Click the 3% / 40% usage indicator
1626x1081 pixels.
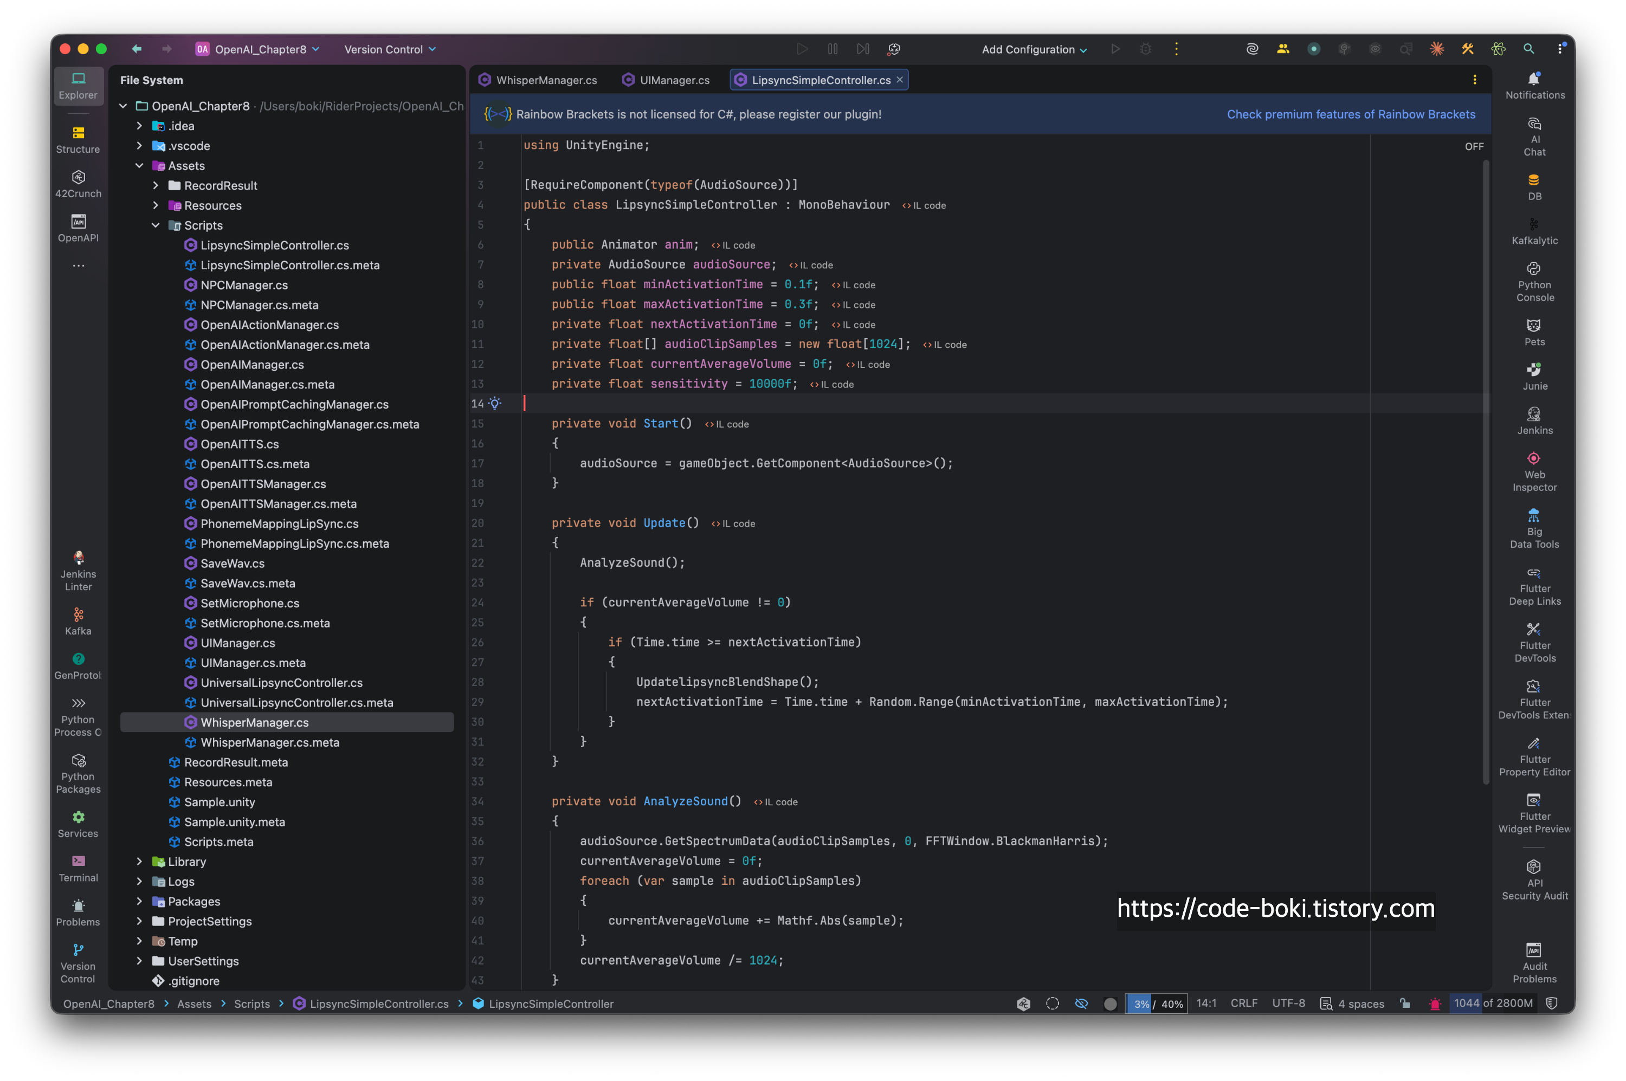pos(1157,1004)
